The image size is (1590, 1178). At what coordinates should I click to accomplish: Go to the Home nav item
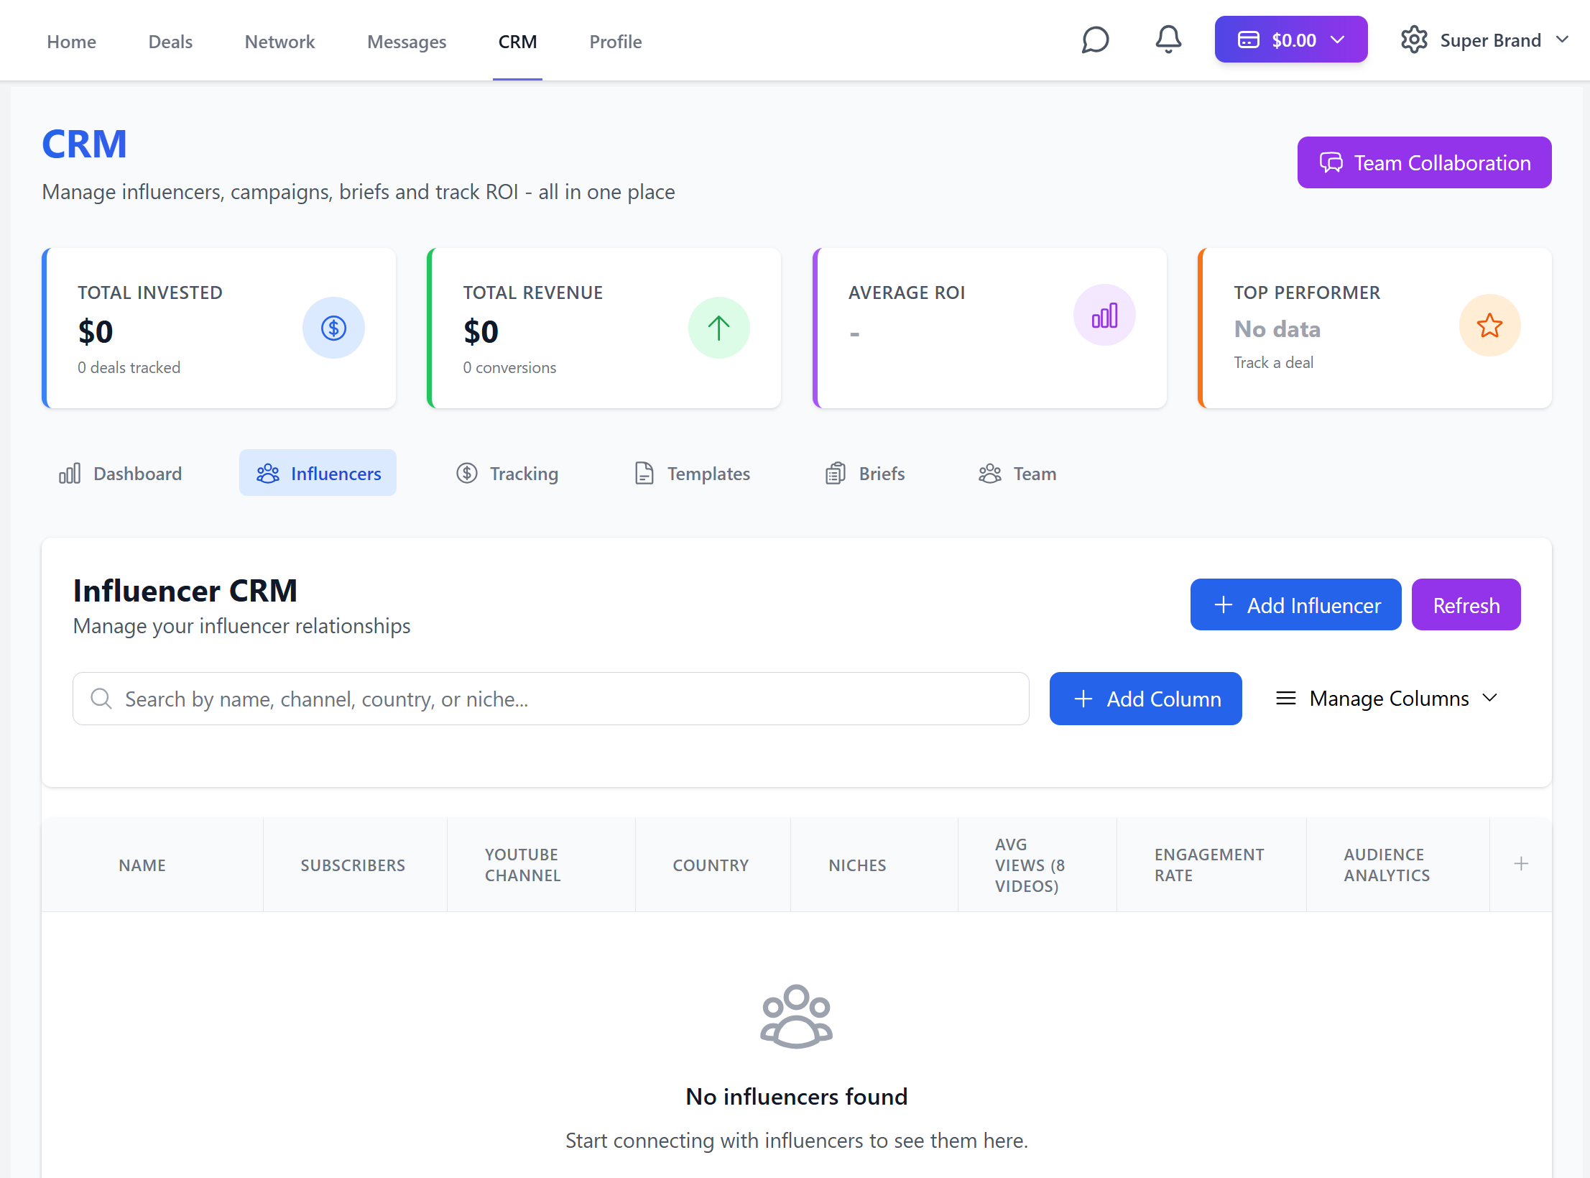(71, 42)
